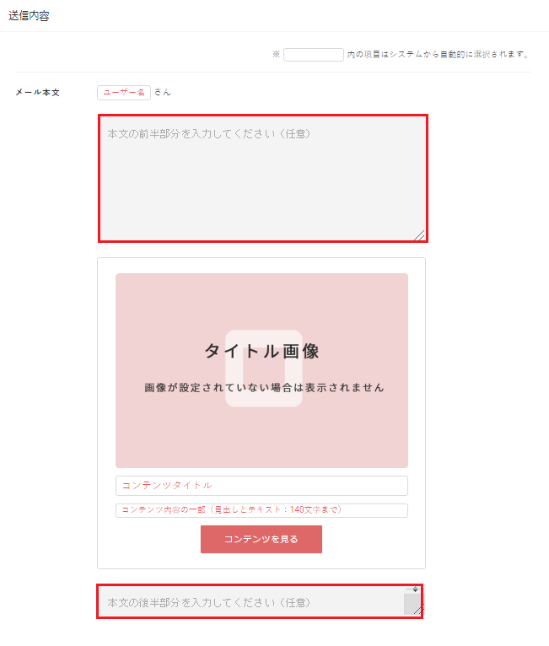The height and width of the screenshot is (646, 549).
Task: Click the gray scrollbar thumb in lower textarea
Action: [412, 604]
